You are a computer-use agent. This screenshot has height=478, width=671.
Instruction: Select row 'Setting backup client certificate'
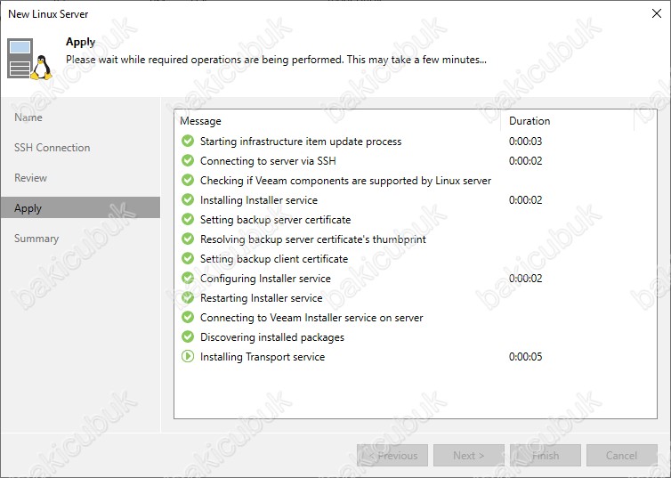(415, 259)
